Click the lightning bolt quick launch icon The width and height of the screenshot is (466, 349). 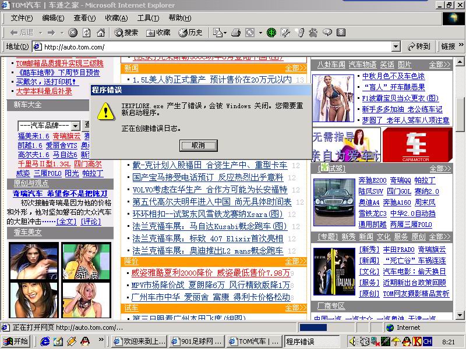(x=72, y=341)
